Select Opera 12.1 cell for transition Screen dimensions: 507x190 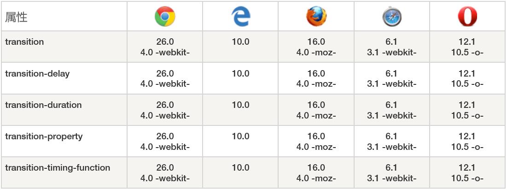467,47
